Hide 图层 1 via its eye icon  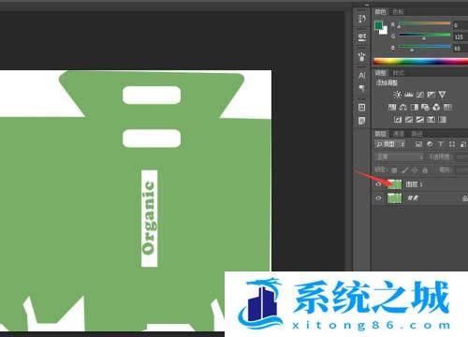click(x=378, y=184)
